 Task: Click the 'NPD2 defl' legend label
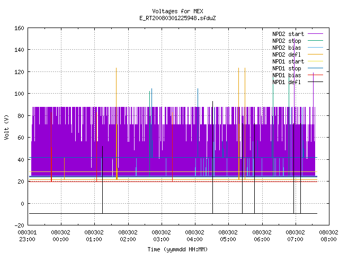[x=287, y=55]
